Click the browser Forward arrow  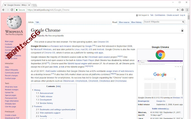(8, 10)
